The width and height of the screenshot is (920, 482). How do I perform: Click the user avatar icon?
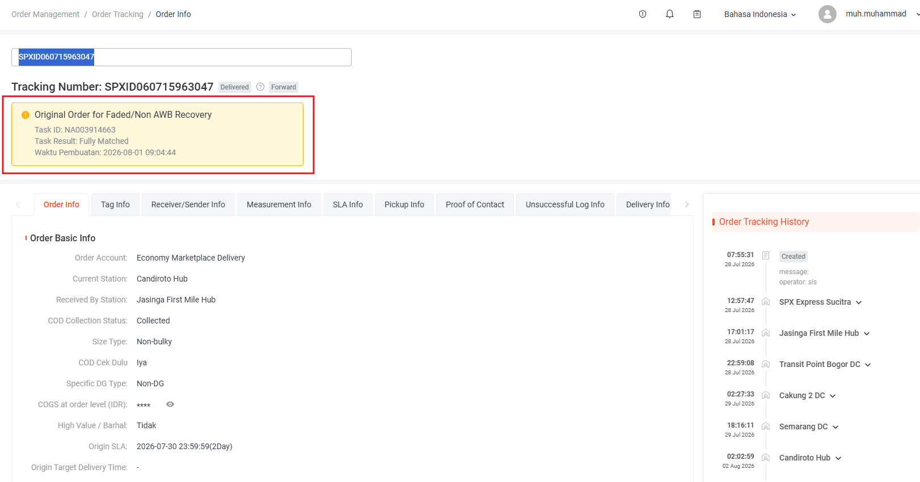(828, 14)
